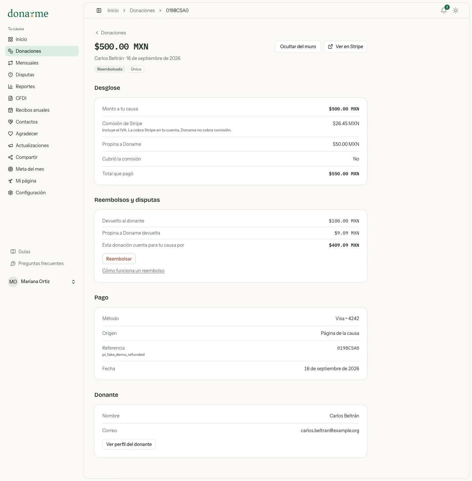Click the Meta del mes target icon
Image resolution: width=472 pixels, height=481 pixels.
10,169
